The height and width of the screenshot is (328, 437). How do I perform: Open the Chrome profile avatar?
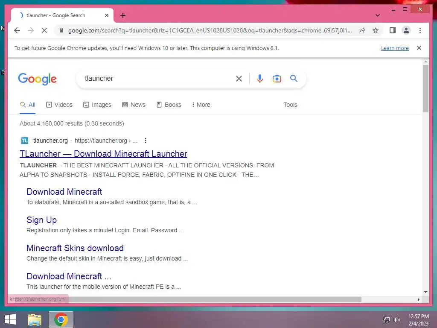(406, 30)
